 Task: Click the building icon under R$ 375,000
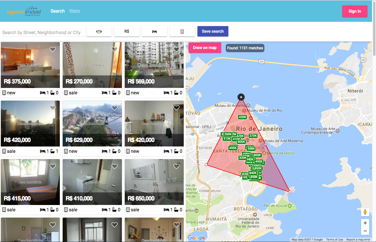coord(4,93)
